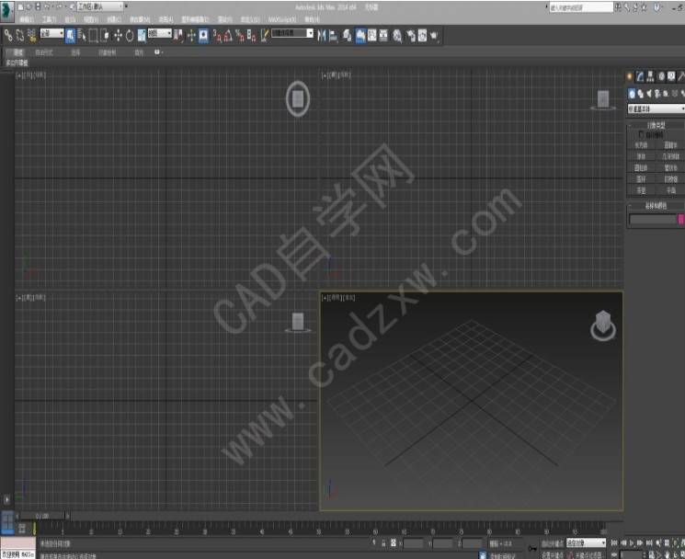The width and height of the screenshot is (685, 559).
Task: Switch to the Modify command panel tab
Action: (640, 77)
